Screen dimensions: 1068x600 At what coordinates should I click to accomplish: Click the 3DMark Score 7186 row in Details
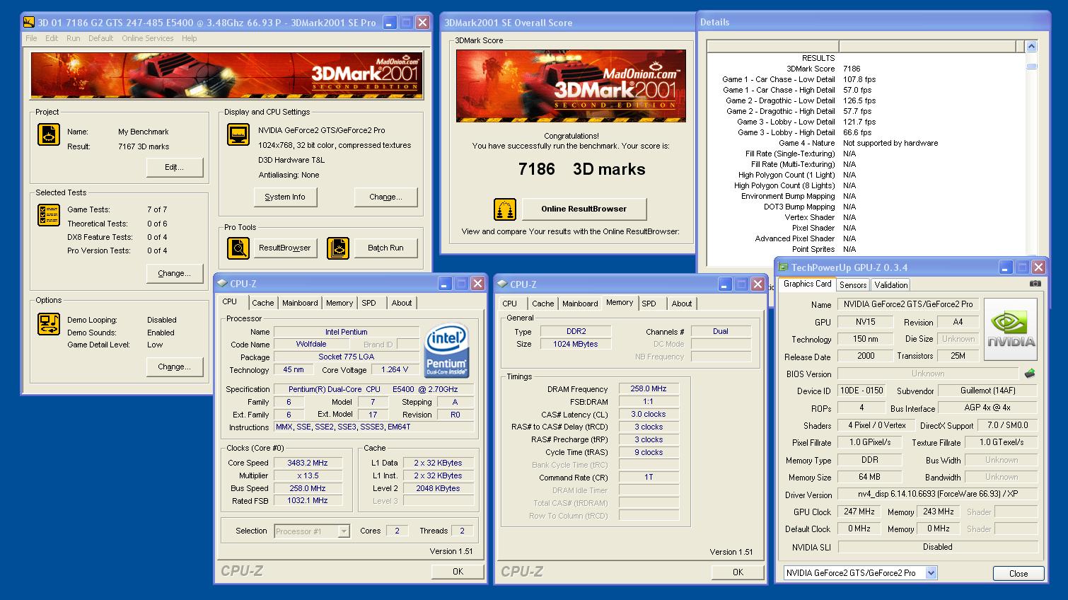(866, 69)
